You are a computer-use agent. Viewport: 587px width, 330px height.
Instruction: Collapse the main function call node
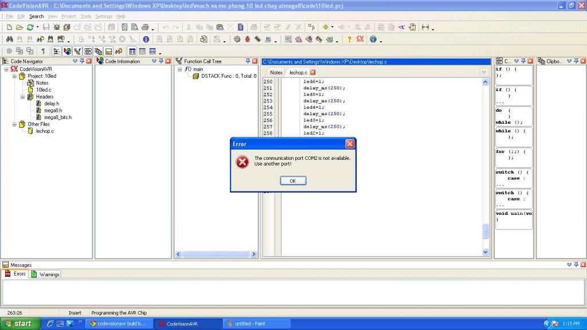[179, 69]
